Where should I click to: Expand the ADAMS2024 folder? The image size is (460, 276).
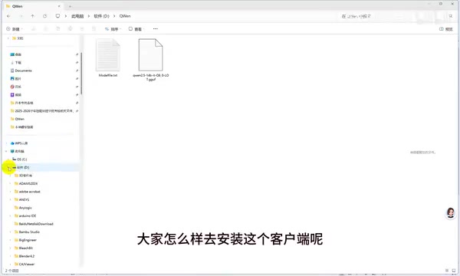pos(11,183)
